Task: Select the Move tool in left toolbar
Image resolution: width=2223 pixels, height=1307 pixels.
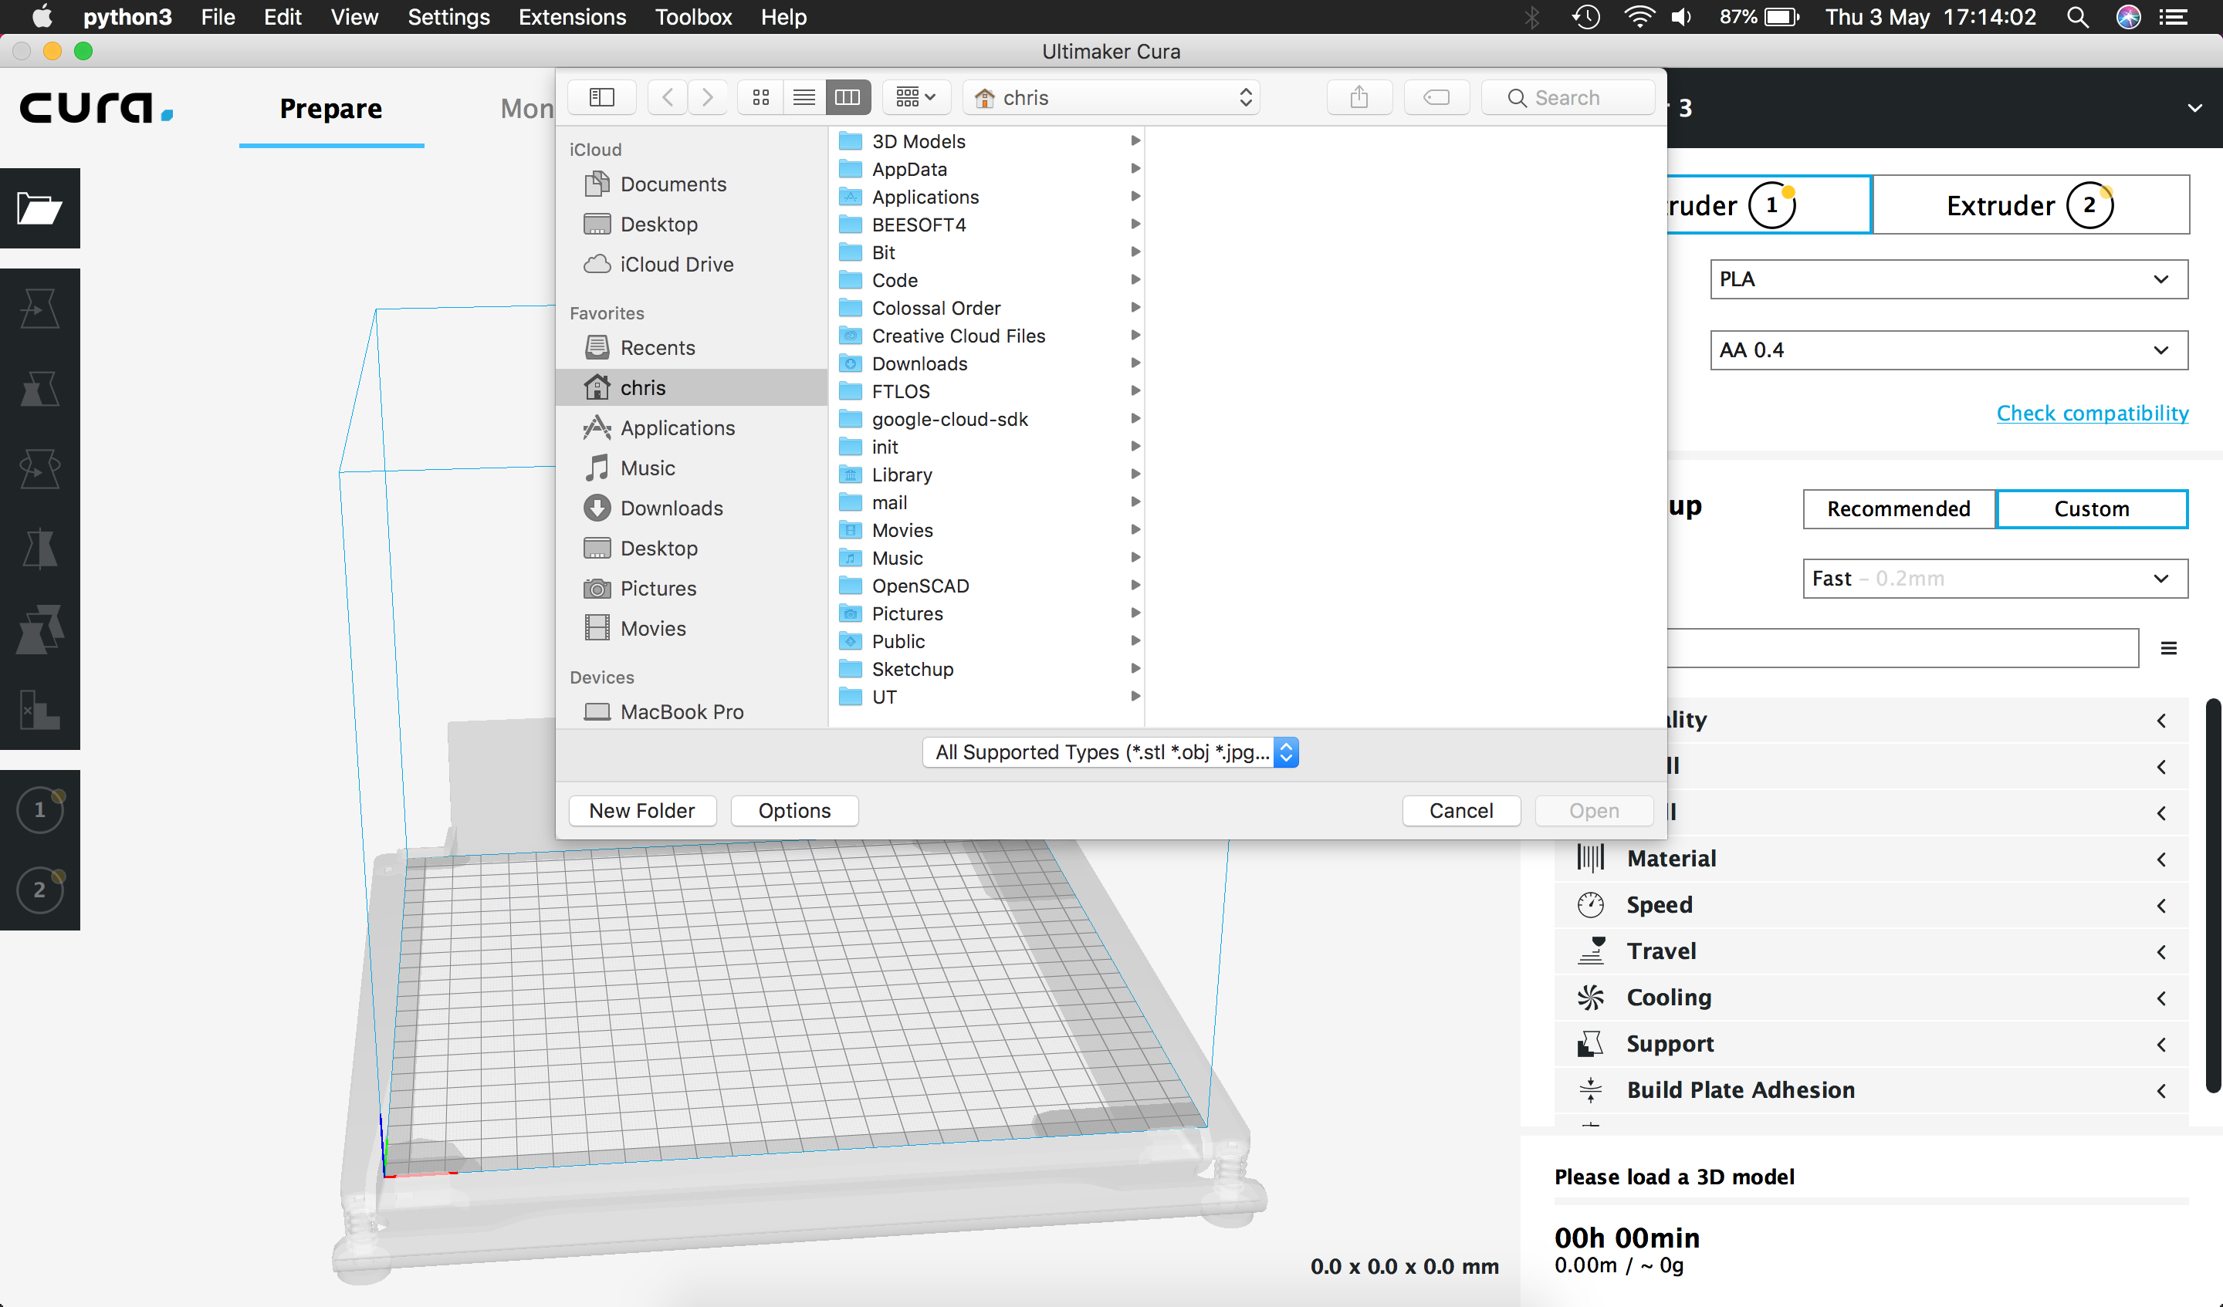Action: [39, 308]
